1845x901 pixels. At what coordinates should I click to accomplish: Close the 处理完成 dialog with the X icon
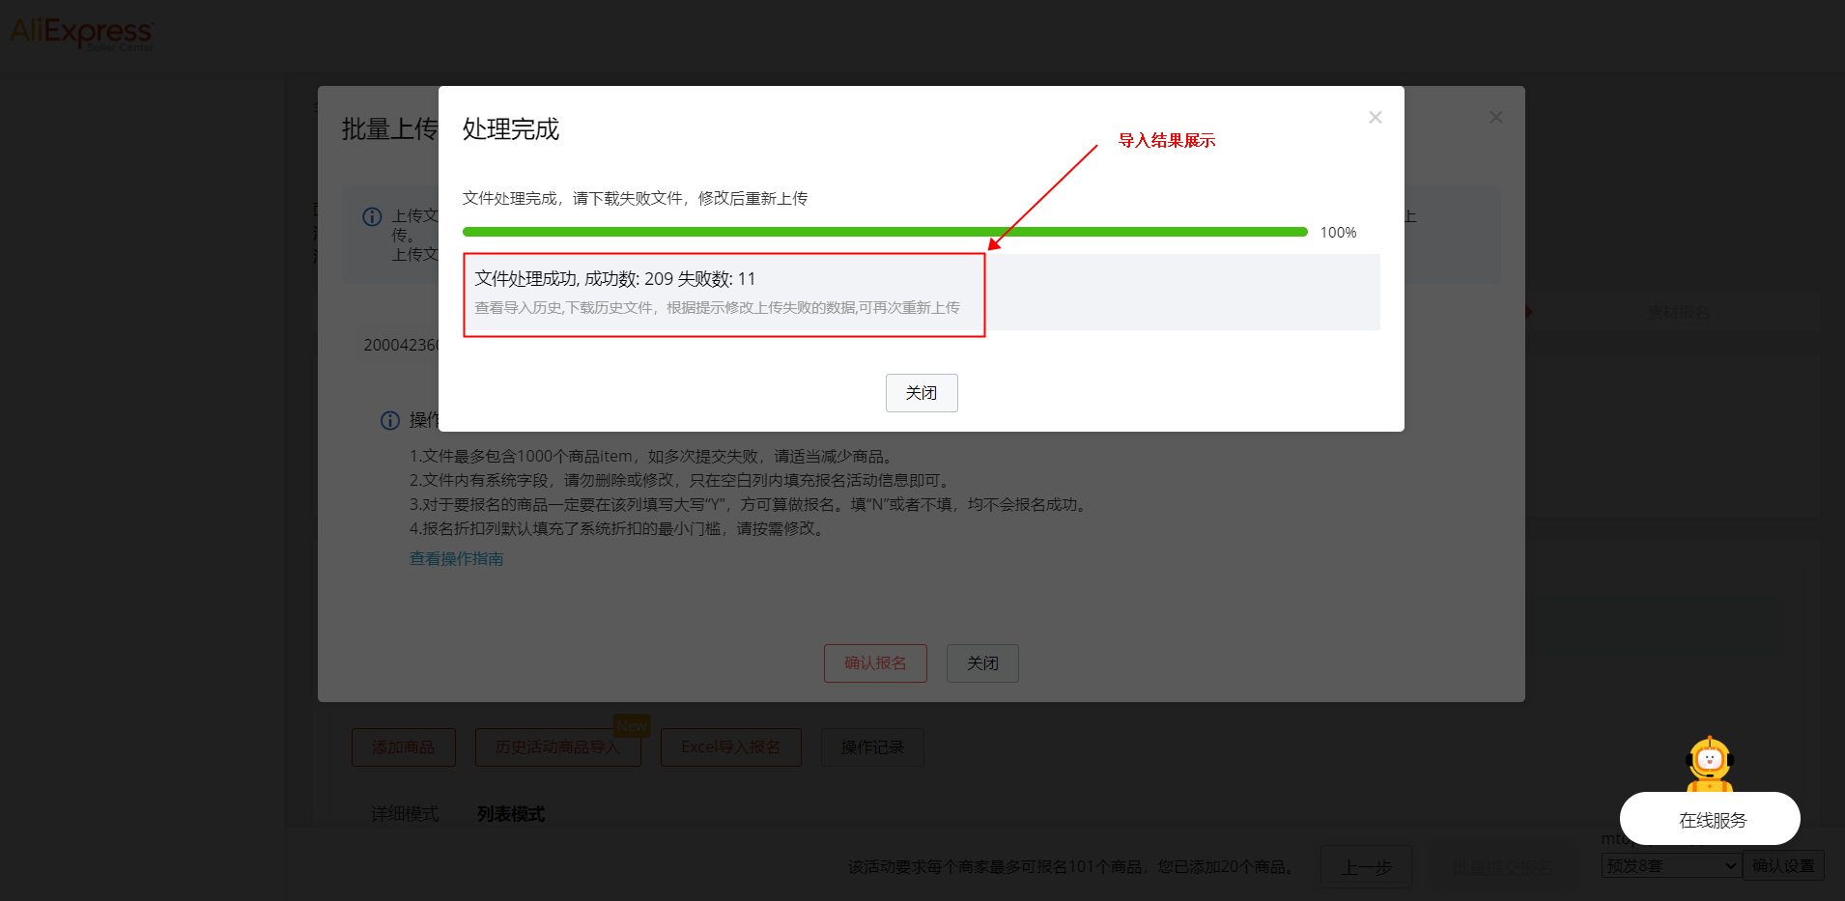[1376, 117]
